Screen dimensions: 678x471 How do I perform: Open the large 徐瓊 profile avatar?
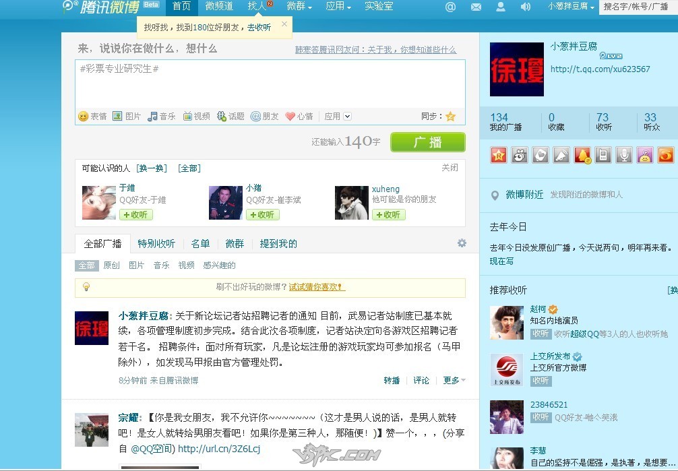point(517,69)
